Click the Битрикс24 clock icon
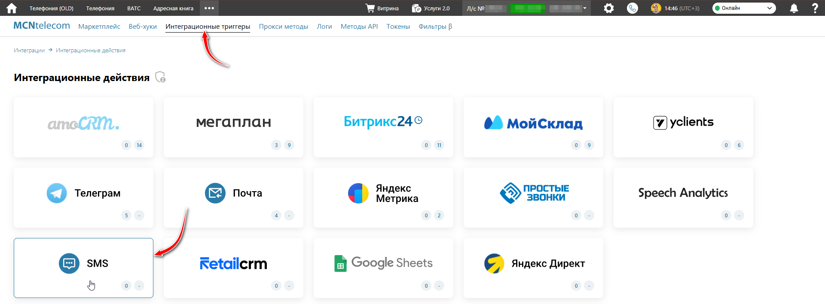The width and height of the screenshot is (825, 304). (419, 120)
